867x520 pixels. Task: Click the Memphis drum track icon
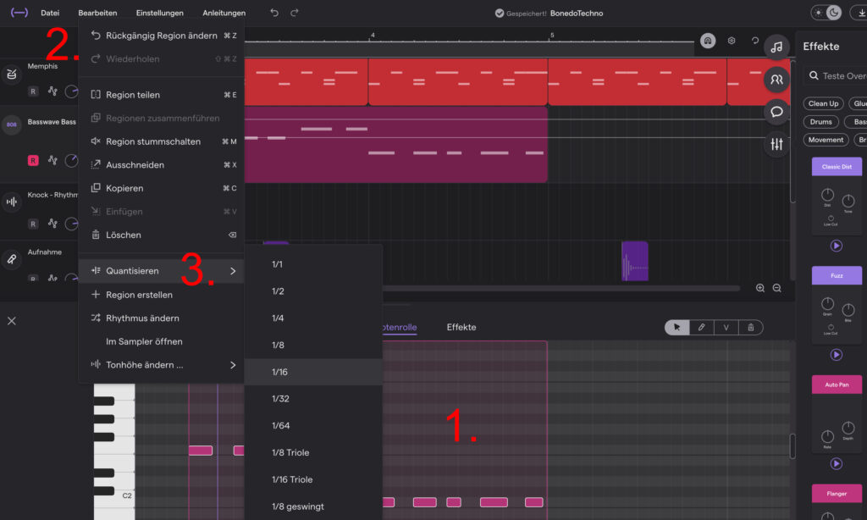click(x=12, y=75)
